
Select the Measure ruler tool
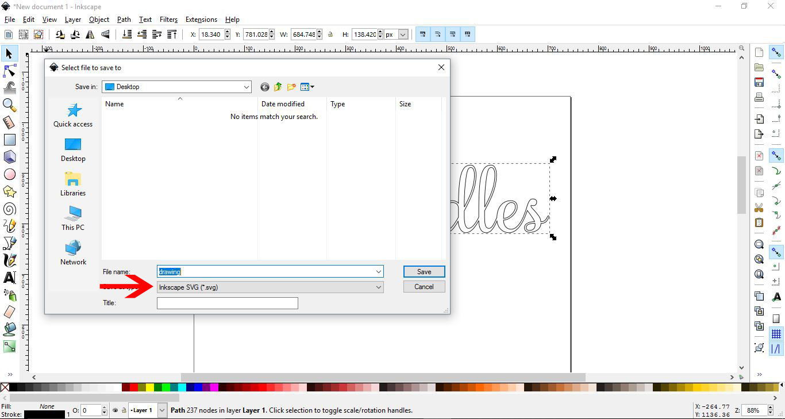[x=9, y=122]
